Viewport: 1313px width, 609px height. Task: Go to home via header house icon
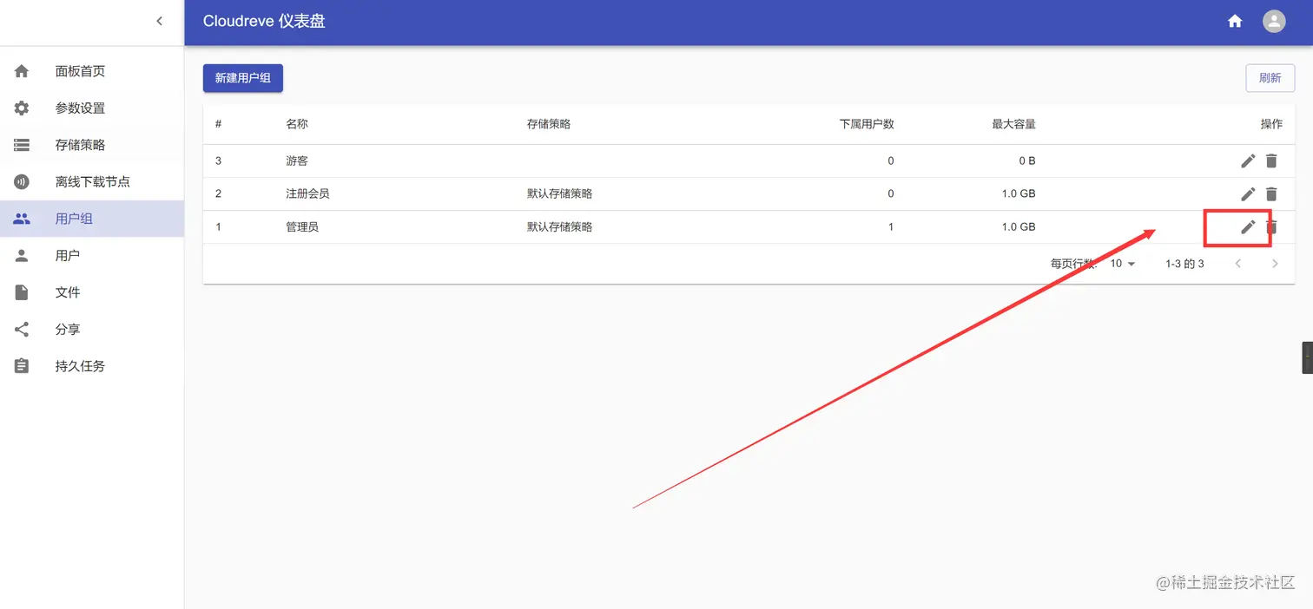pyautogui.click(x=1235, y=22)
